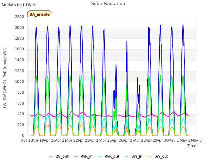Click the Time x-axis title
Screen dimensions: 217x163
click(192, 146)
